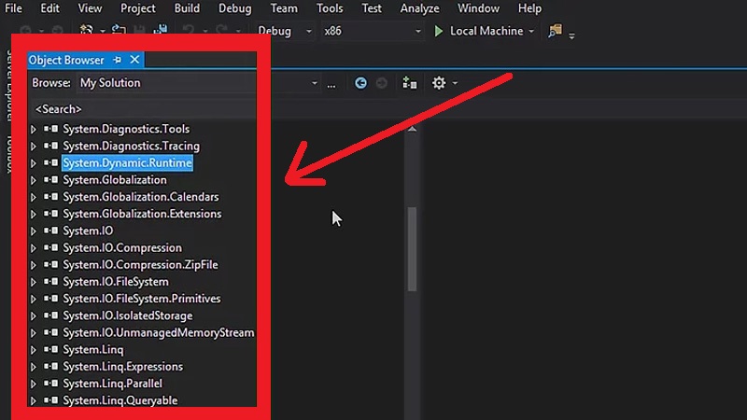Select System.Linq.Queryable label
747x420 pixels.
click(120, 400)
